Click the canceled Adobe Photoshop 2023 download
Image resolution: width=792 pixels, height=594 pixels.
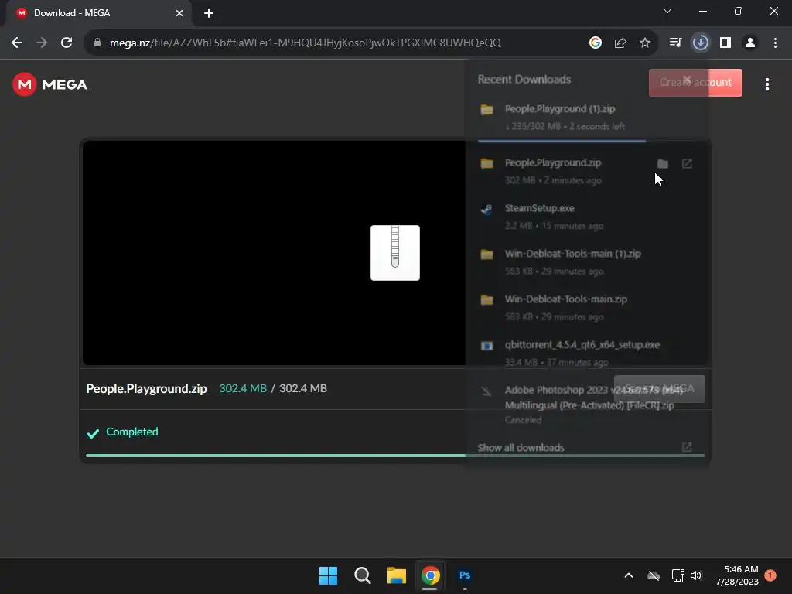[586, 405]
